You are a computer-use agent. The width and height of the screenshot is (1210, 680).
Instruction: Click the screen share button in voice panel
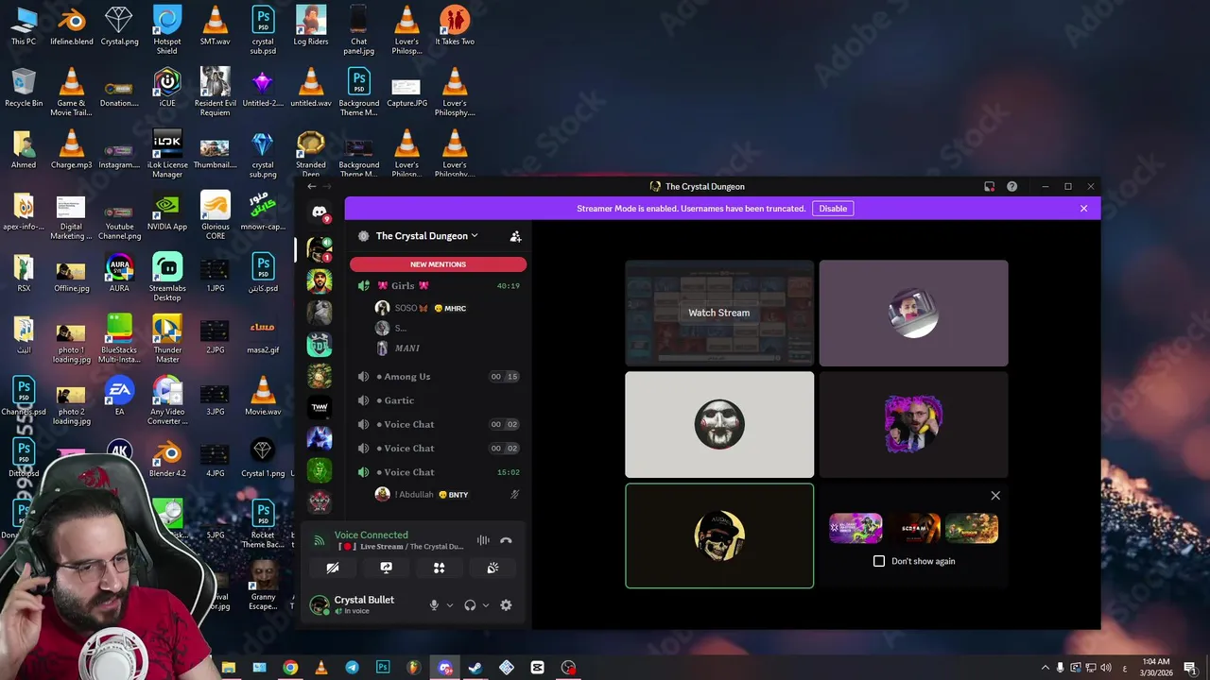(386, 568)
